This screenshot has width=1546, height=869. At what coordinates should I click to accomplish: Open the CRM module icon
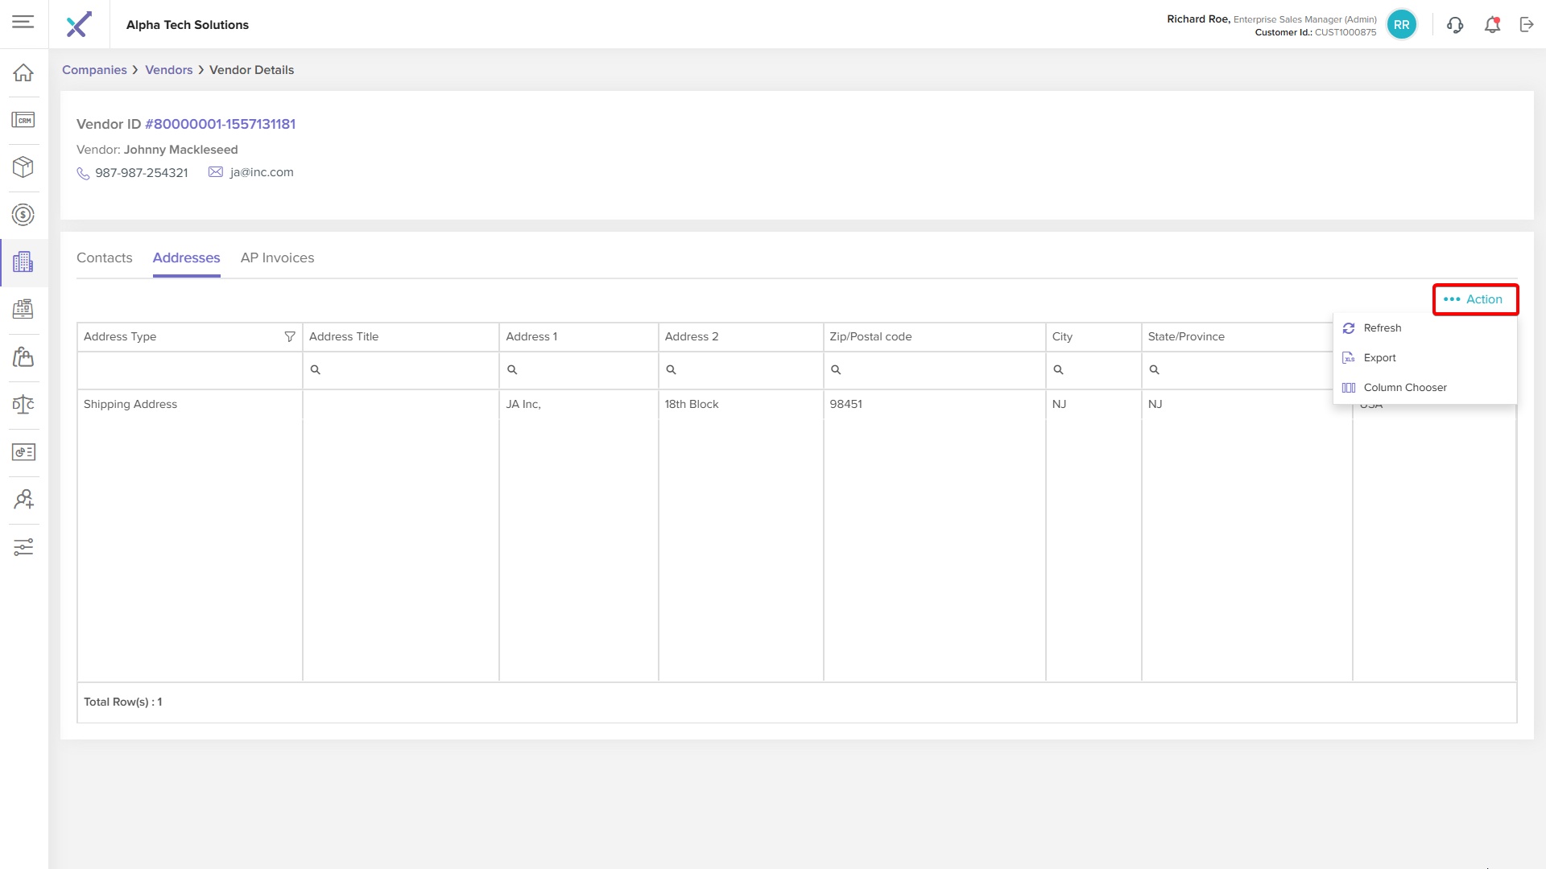[23, 120]
